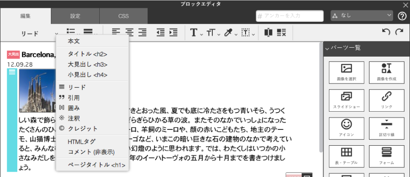Expand eyedropper tool dropdown arrow
410x177 pixels.
236,34
